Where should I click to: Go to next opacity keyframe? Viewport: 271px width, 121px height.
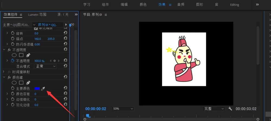pyautogui.click(x=59, y=61)
